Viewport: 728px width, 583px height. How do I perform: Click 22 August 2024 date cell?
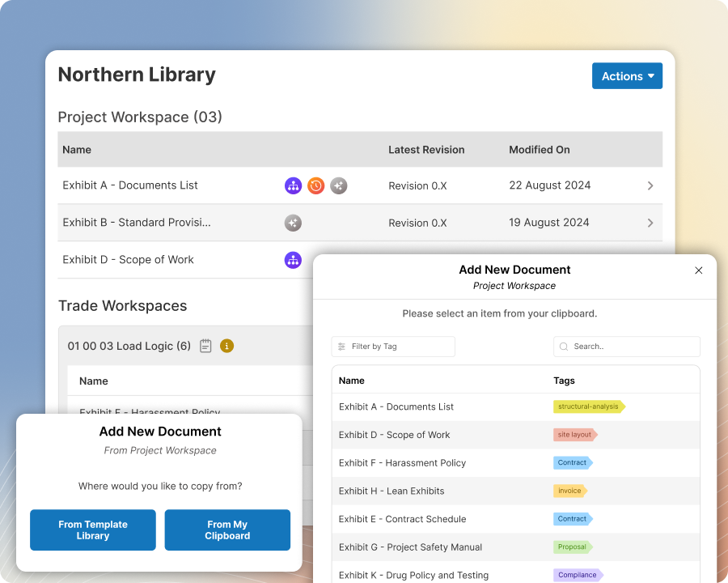550,185
